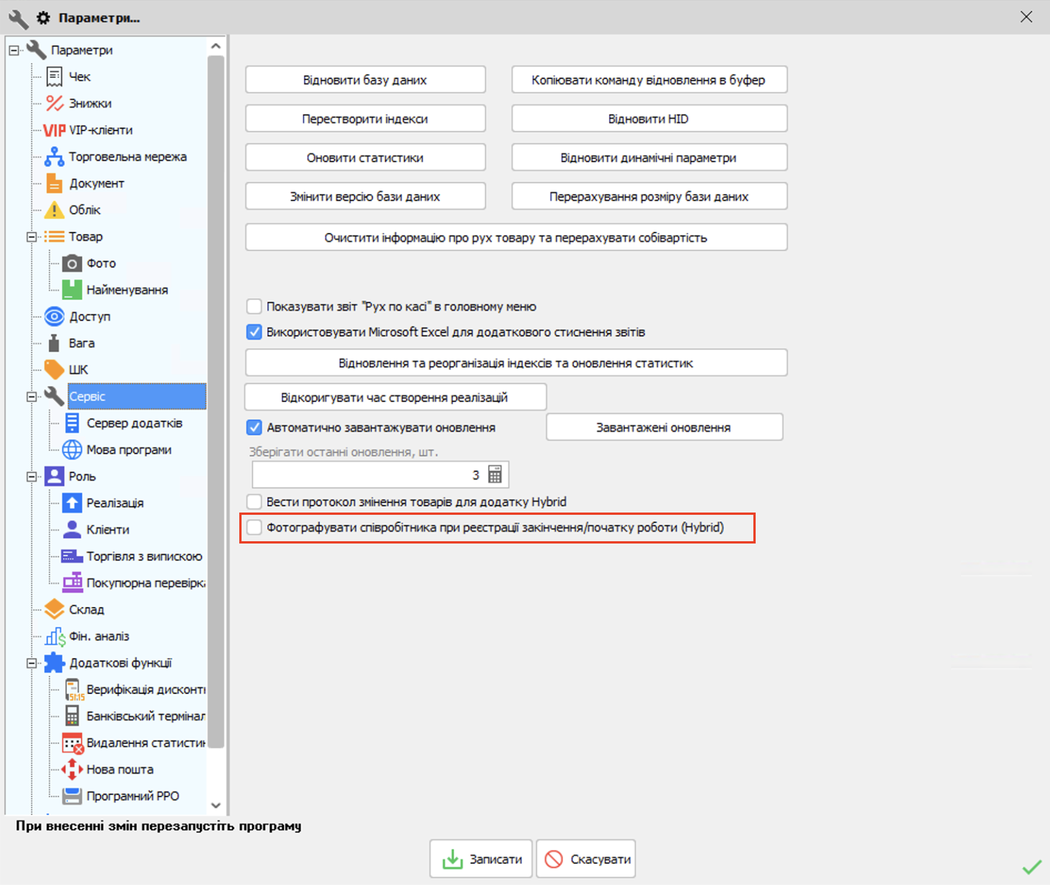The image size is (1050, 885).
Task: Click the Фото camera icon
Action: [72, 263]
